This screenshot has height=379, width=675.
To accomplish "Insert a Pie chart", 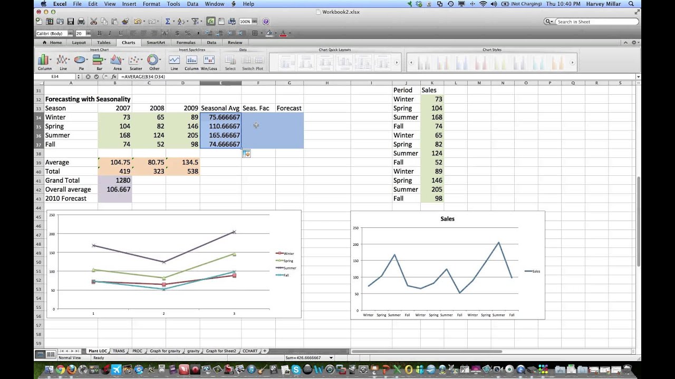I will tap(81, 62).
